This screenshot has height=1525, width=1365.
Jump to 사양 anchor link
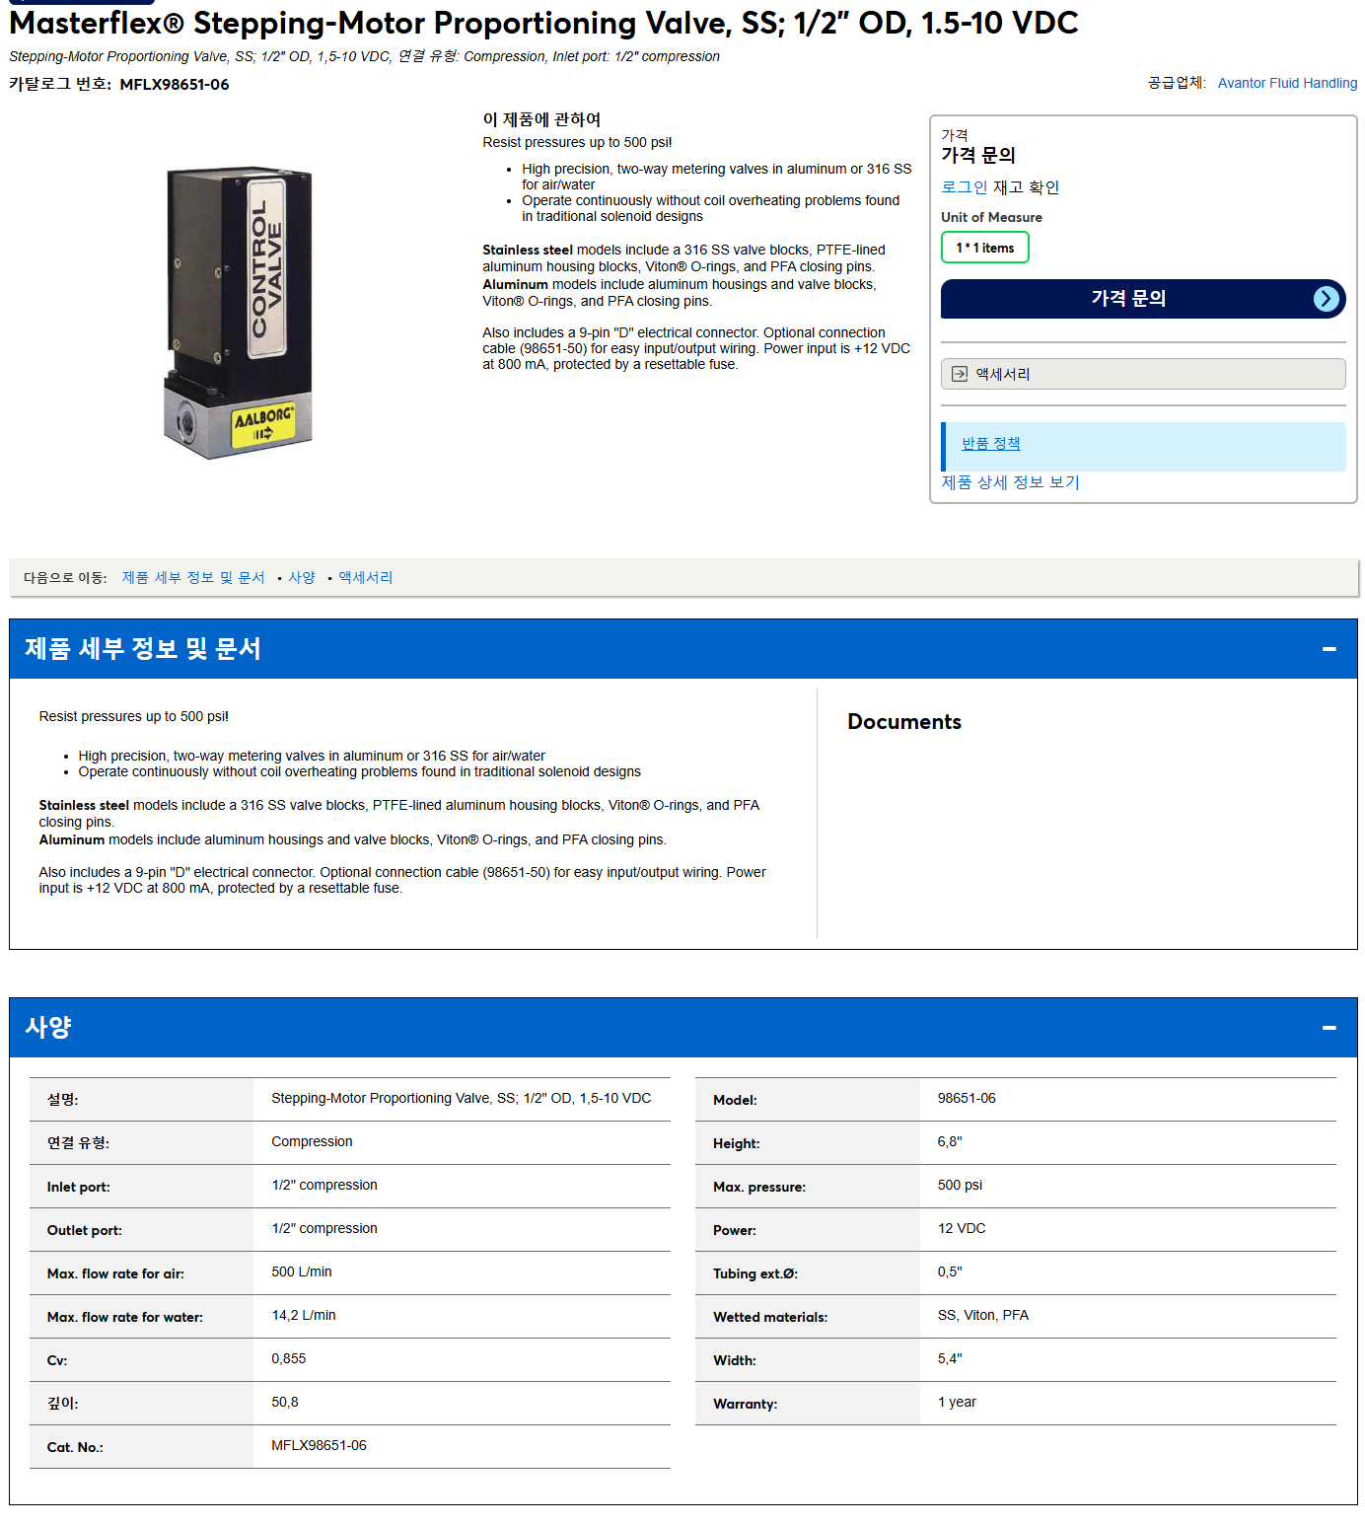[302, 578]
